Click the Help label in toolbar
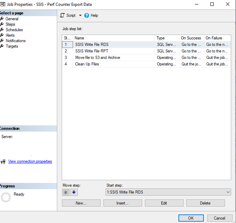The image size is (236, 223). [94, 15]
